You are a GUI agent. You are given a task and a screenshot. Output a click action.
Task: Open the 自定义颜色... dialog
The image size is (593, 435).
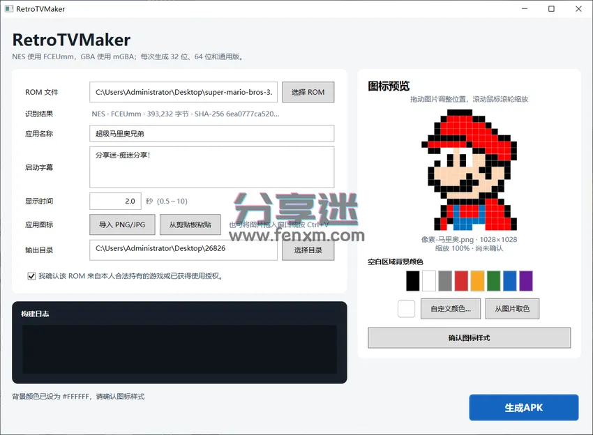pos(451,309)
